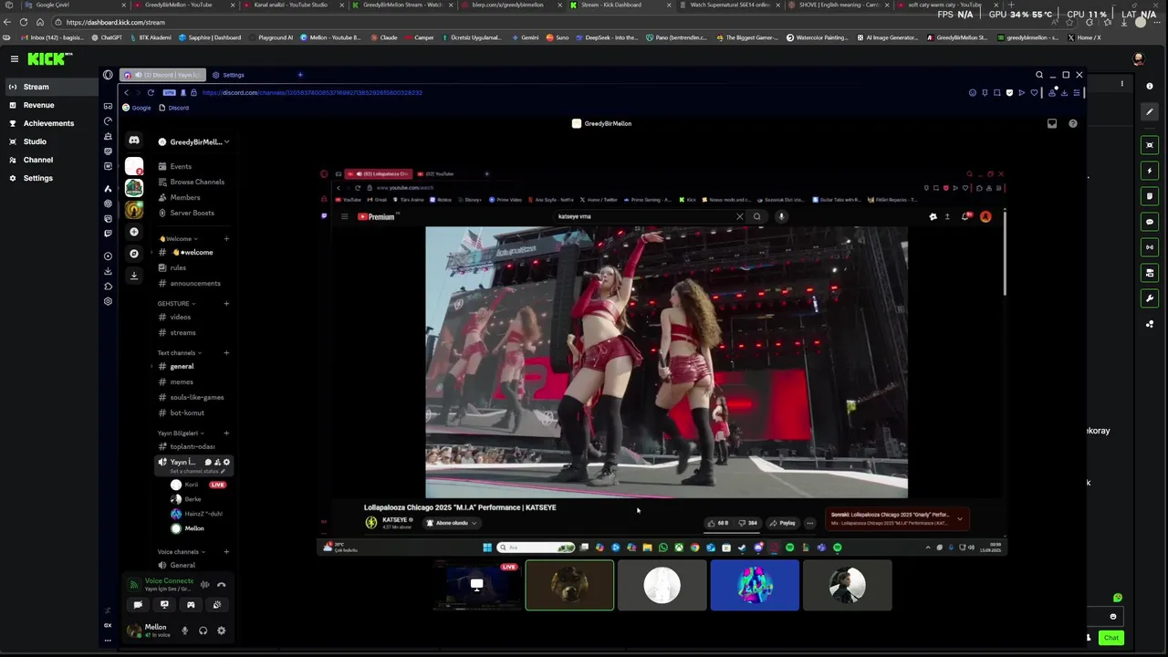Toggle VPN badge in Opera GX address bar
Image resolution: width=1168 pixels, height=657 pixels.
(170, 92)
